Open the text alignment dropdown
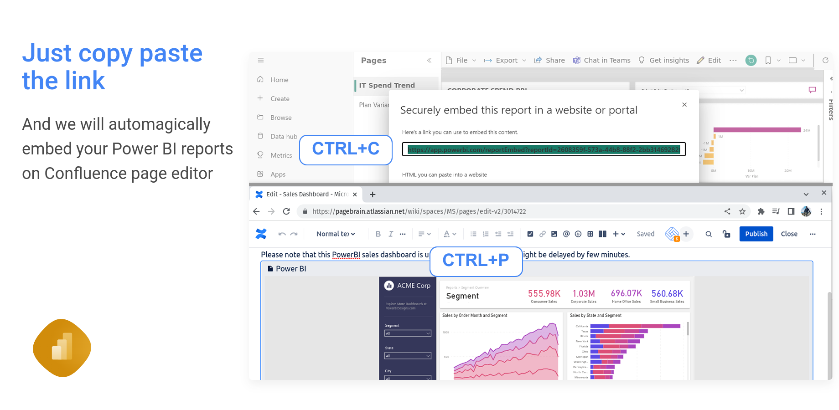The image size is (839, 410). [425, 234]
